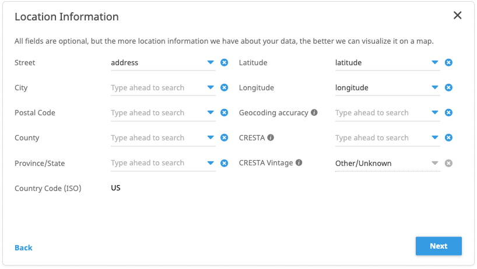Focus the Postal Code search field
Screen dimensions: 477x269
(156, 113)
